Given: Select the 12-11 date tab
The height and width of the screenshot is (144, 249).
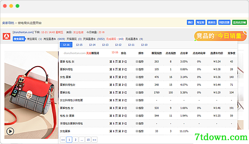Looking at the screenshot, I should point(131,45).
